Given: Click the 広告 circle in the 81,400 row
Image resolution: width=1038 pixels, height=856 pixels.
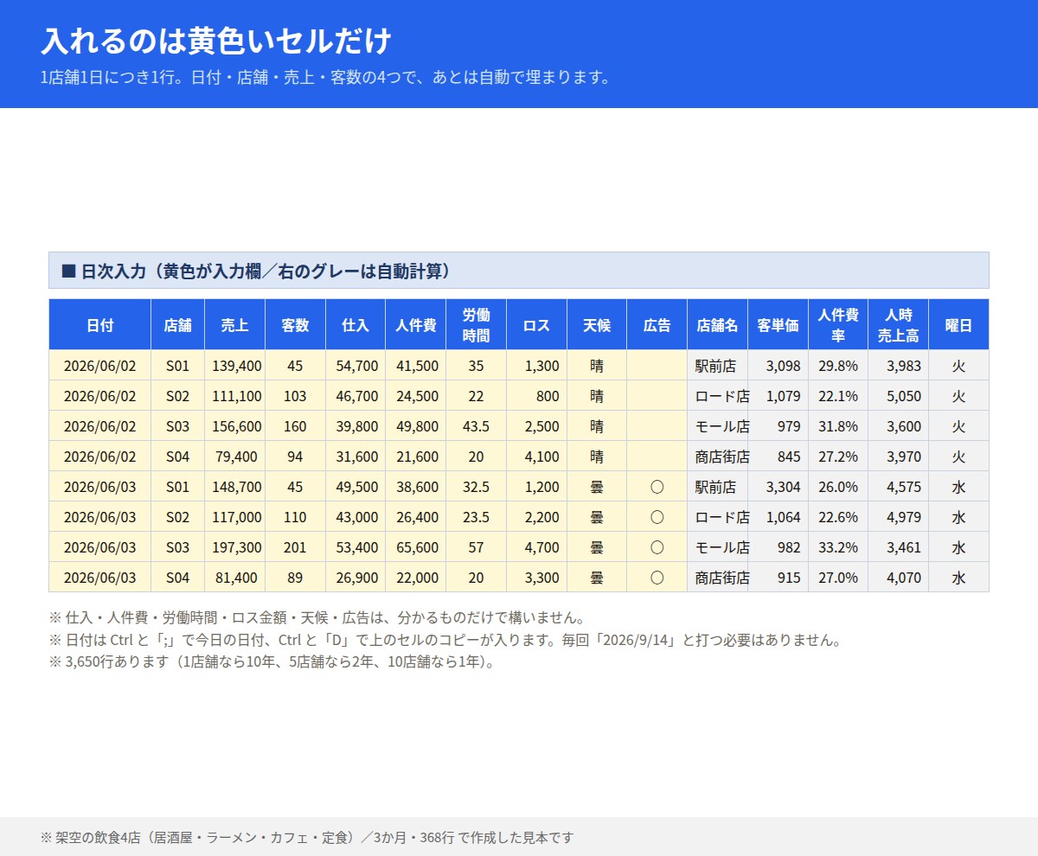Looking at the screenshot, I should pos(657,578).
